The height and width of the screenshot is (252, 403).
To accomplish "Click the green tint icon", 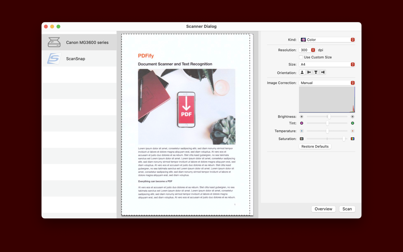I will (x=353, y=123).
